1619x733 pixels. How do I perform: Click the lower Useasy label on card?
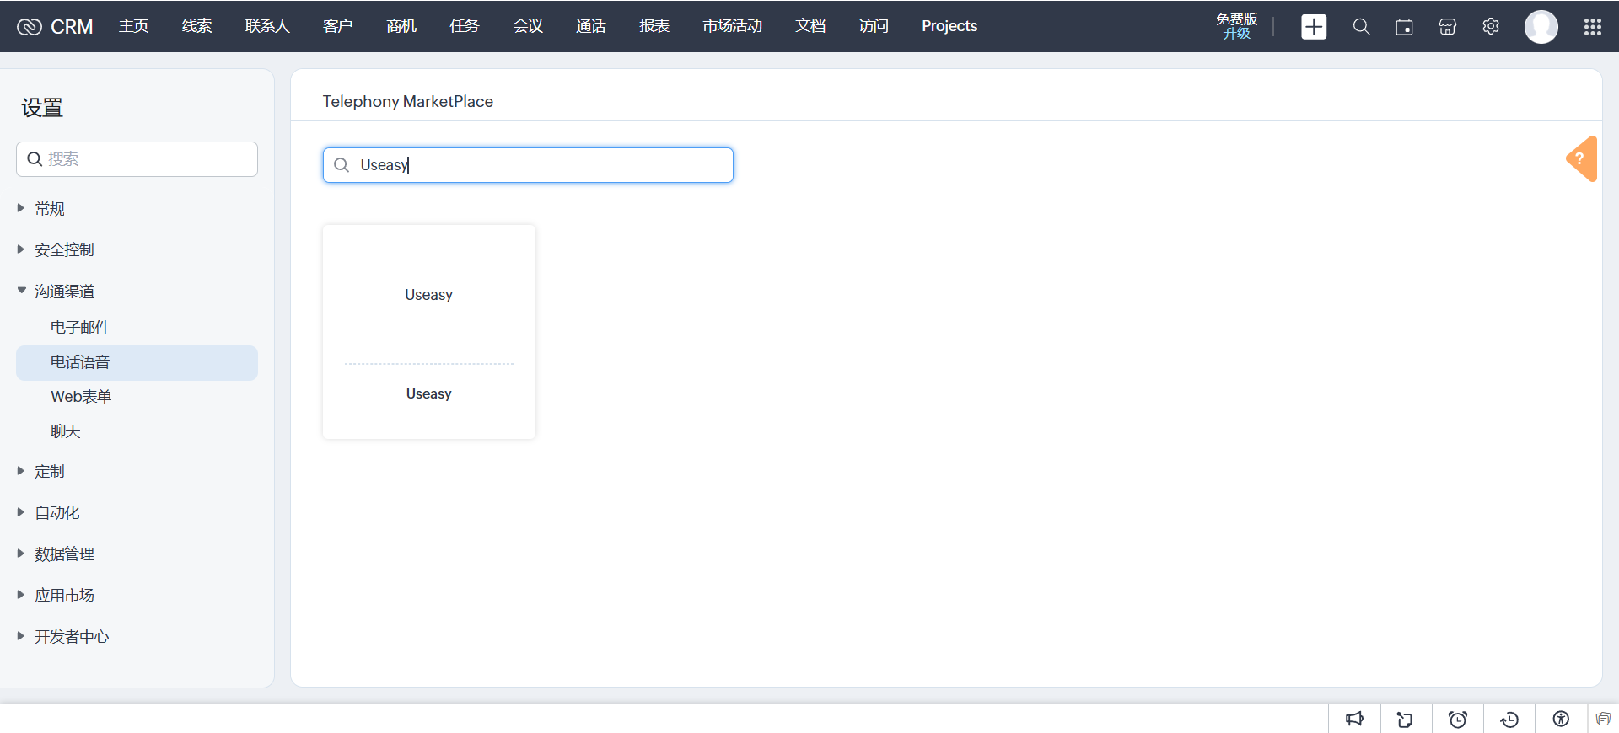[x=429, y=393]
